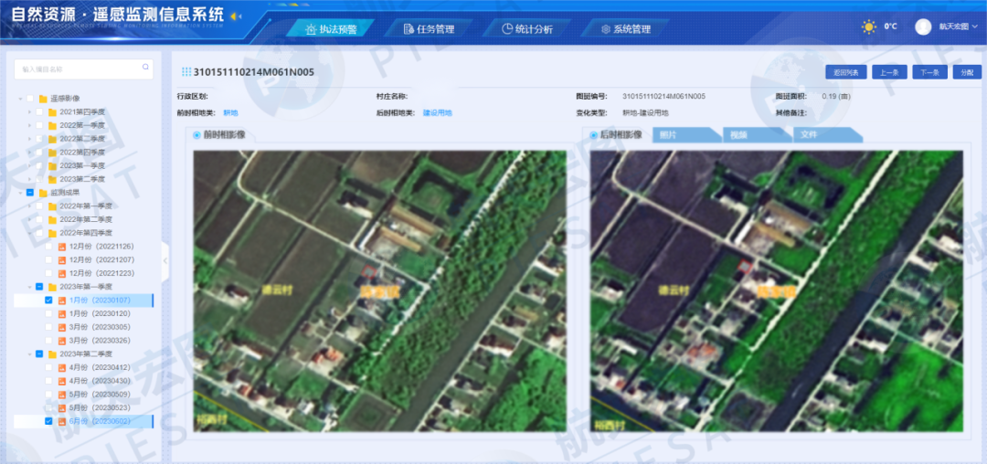This screenshot has width=987, height=464.
Task: Click the 后时相影像 satellite image
Action: coord(776,290)
